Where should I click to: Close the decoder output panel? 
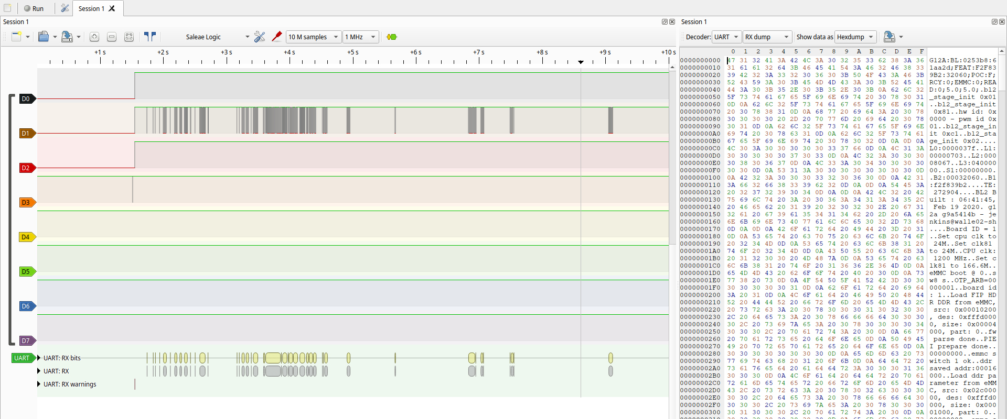pyautogui.click(x=1002, y=21)
